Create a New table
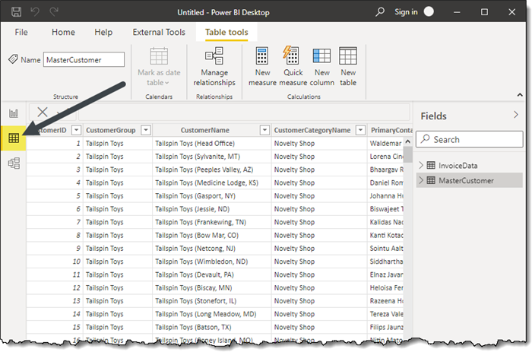This screenshot has height=352, width=532. pos(348,66)
